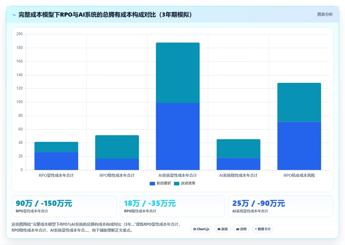Click the 图表分析 label in header
This screenshot has height=245, width=345.
pos(325,14)
